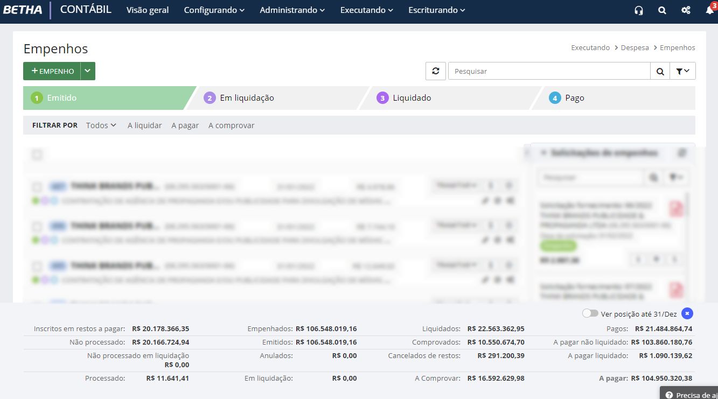Click the Despesa breadcrumb link
This screenshot has height=399, width=718.
point(635,47)
